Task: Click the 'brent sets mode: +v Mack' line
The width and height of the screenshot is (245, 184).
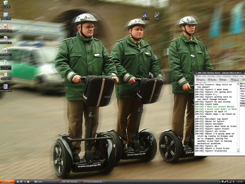Action: [x=216, y=109]
